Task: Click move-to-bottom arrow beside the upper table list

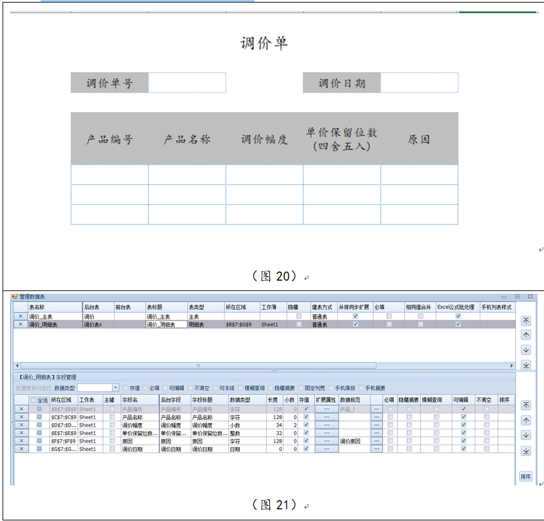Action: (526, 364)
